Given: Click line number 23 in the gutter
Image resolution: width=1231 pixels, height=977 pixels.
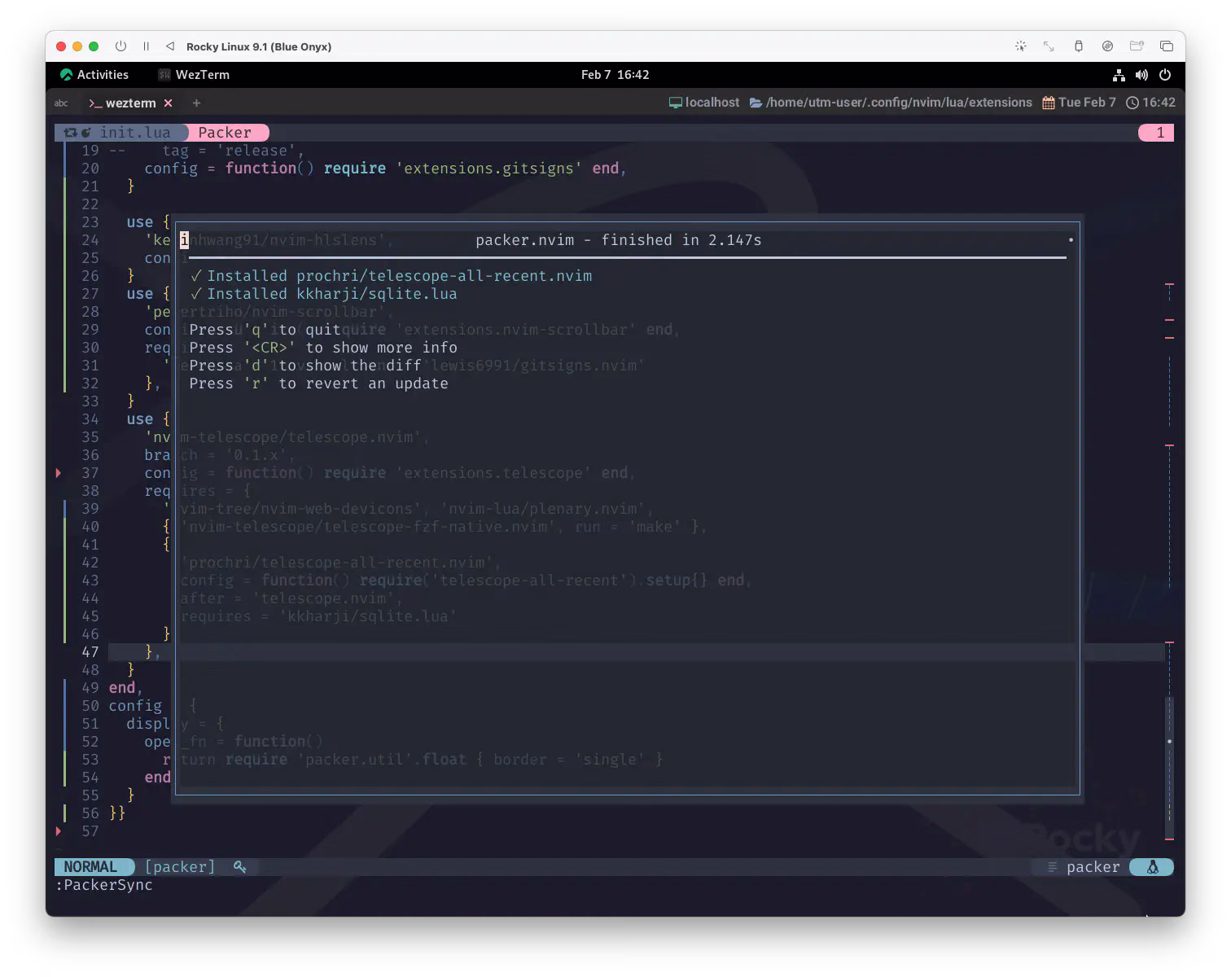Looking at the screenshot, I should [90, 222].
